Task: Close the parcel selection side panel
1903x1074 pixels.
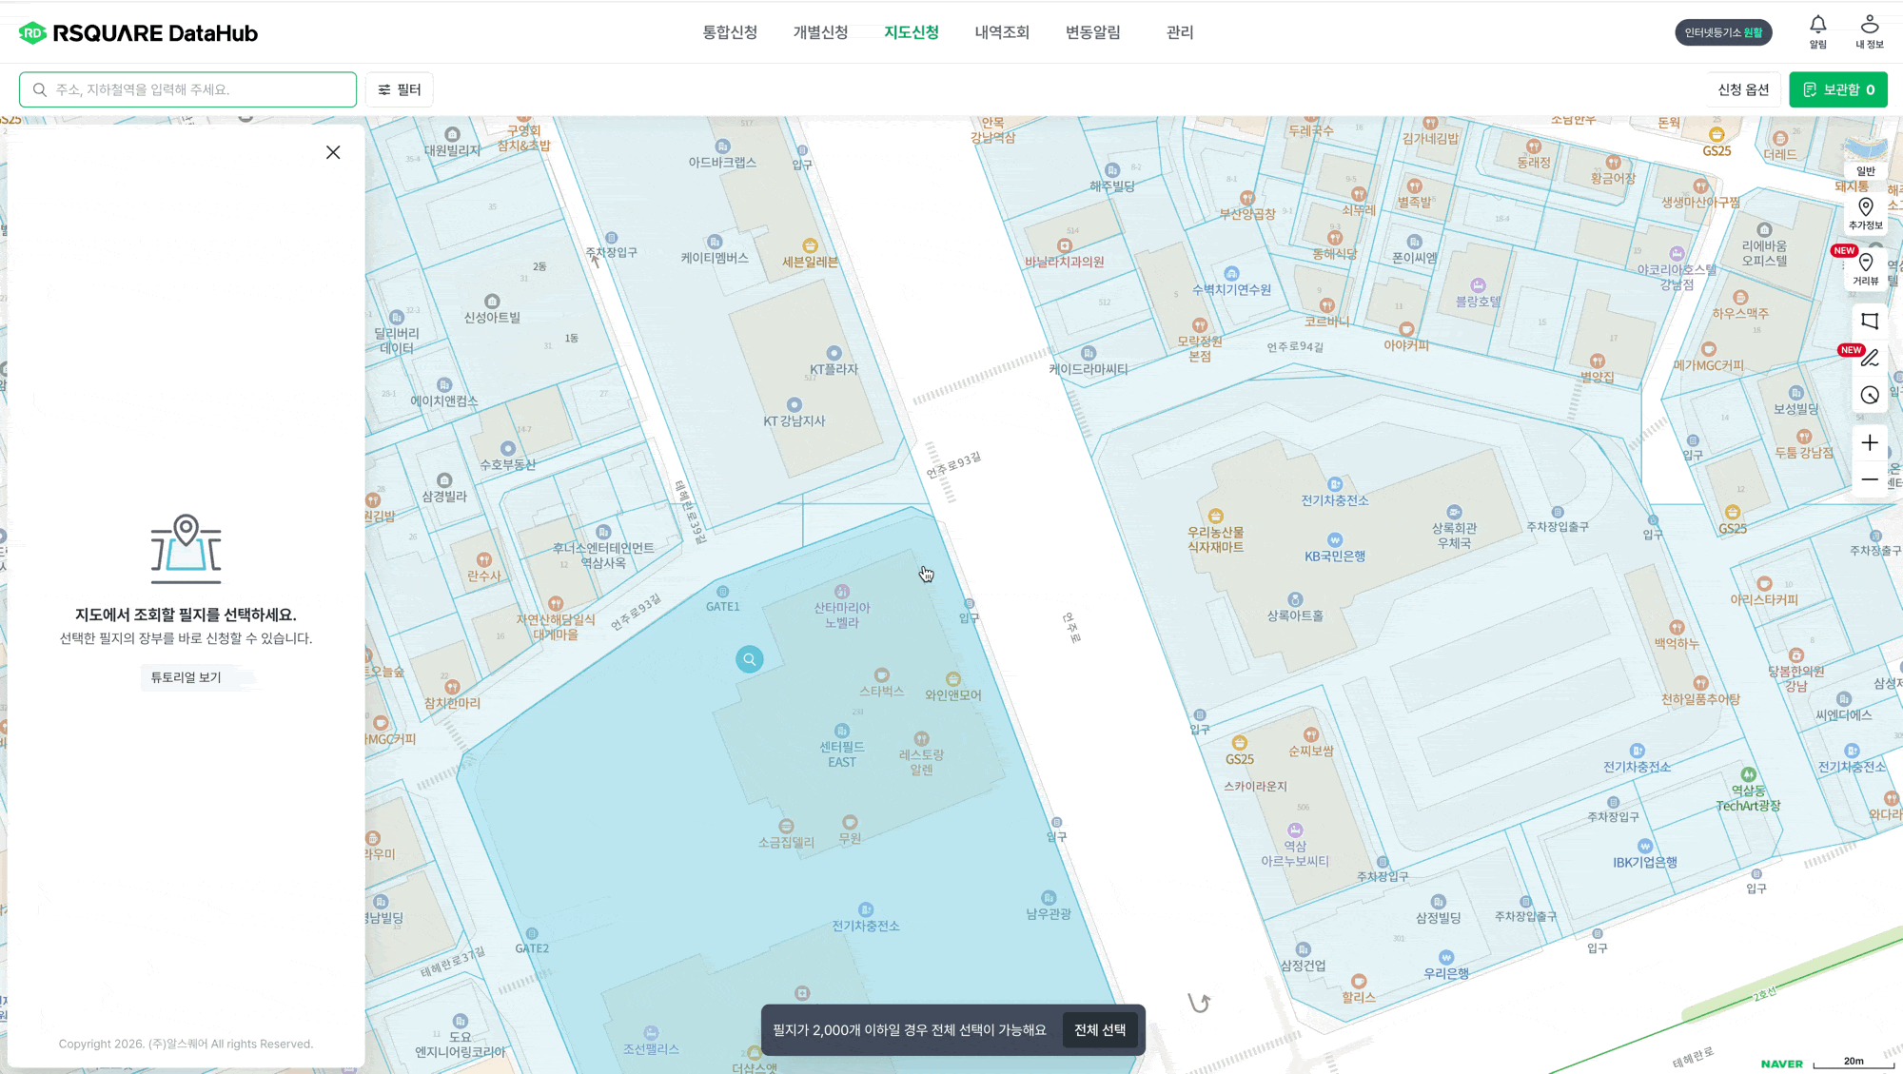Action: pyautogui.click(x=333, y=152)
